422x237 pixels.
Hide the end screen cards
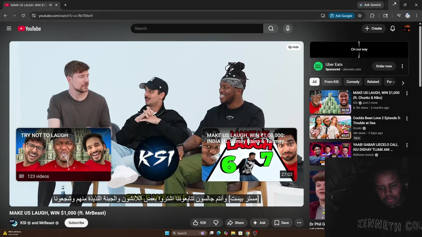tap(293, 47)
